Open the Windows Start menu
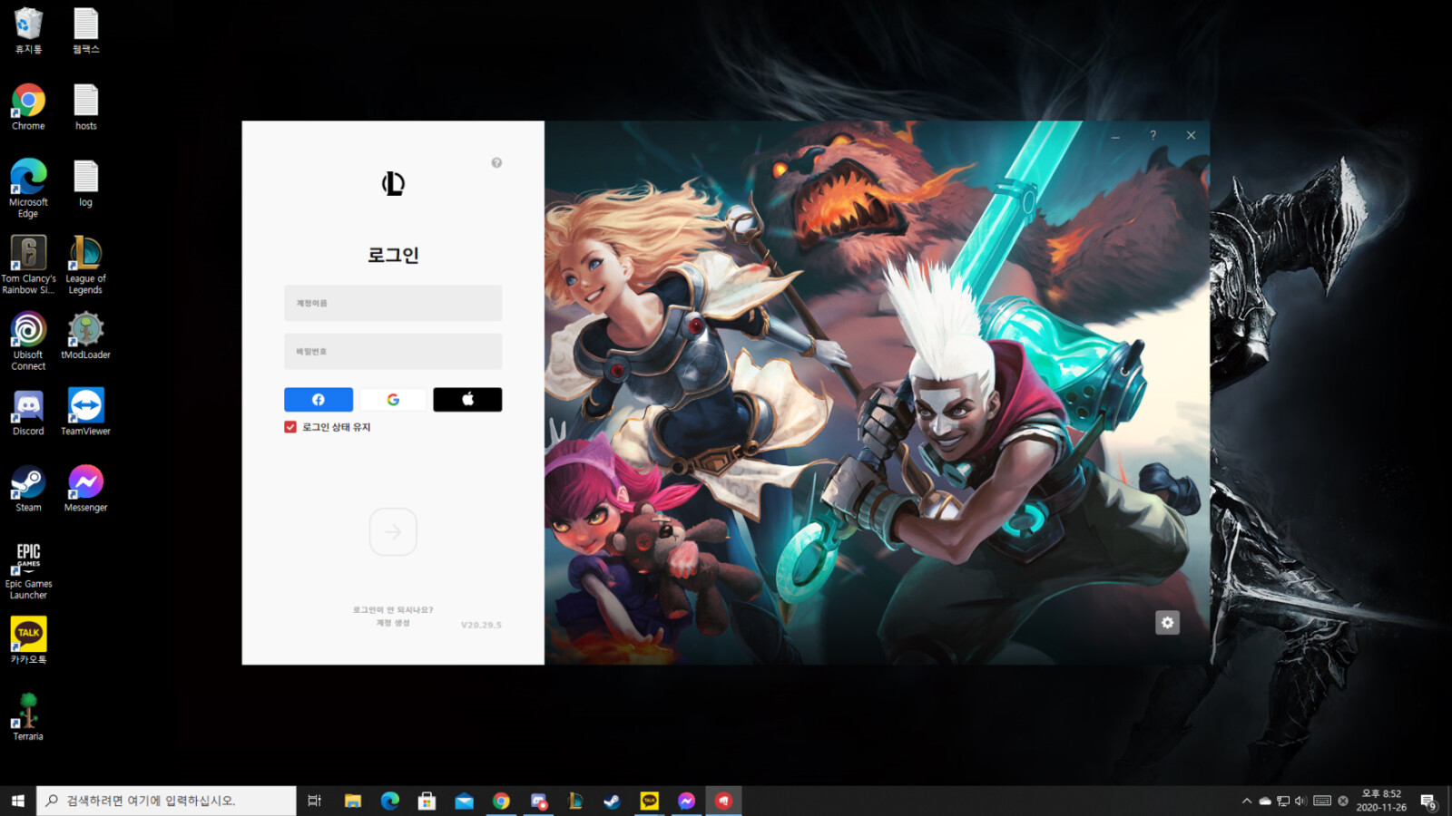This screenshot has width=1452, height=816. tap(18, 801)
